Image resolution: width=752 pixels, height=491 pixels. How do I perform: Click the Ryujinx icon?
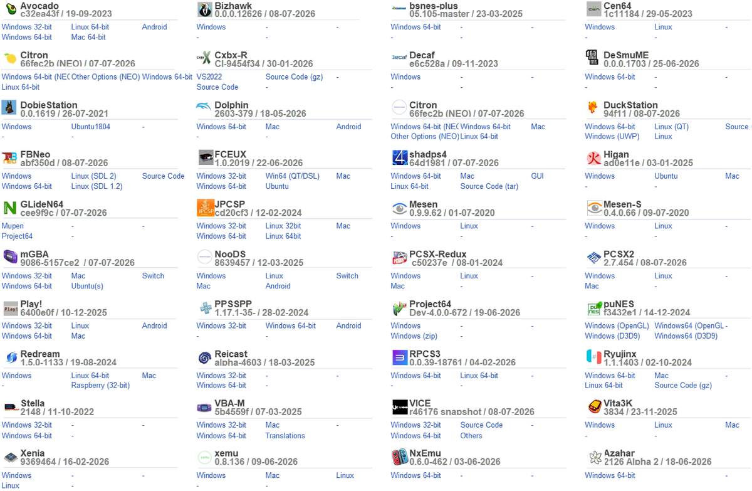coord(593,357)
